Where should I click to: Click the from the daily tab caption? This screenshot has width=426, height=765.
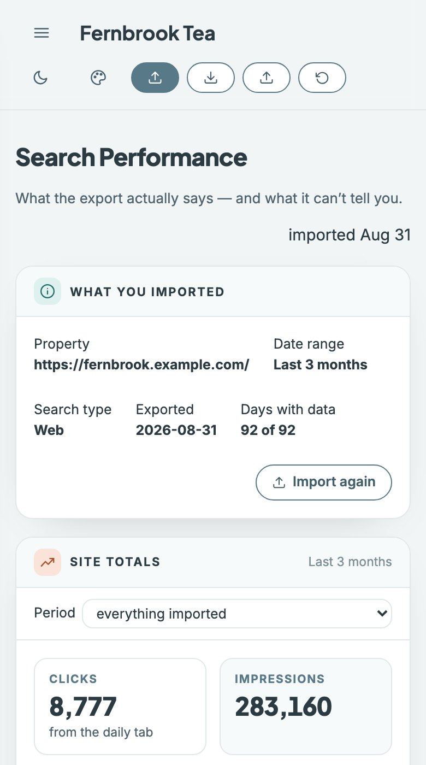point(101,732)
